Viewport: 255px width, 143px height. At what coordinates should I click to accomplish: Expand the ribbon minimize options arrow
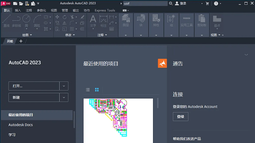(128, 11)
